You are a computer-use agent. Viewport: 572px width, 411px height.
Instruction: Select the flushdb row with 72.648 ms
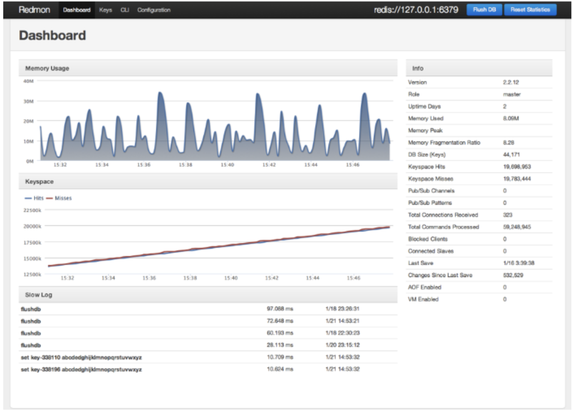[208, 321]
